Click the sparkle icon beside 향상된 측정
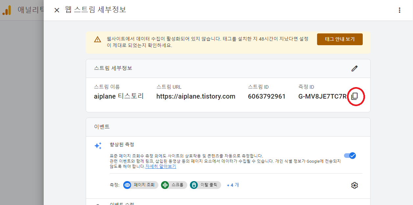Screen dimensions: 413x205 98,146
